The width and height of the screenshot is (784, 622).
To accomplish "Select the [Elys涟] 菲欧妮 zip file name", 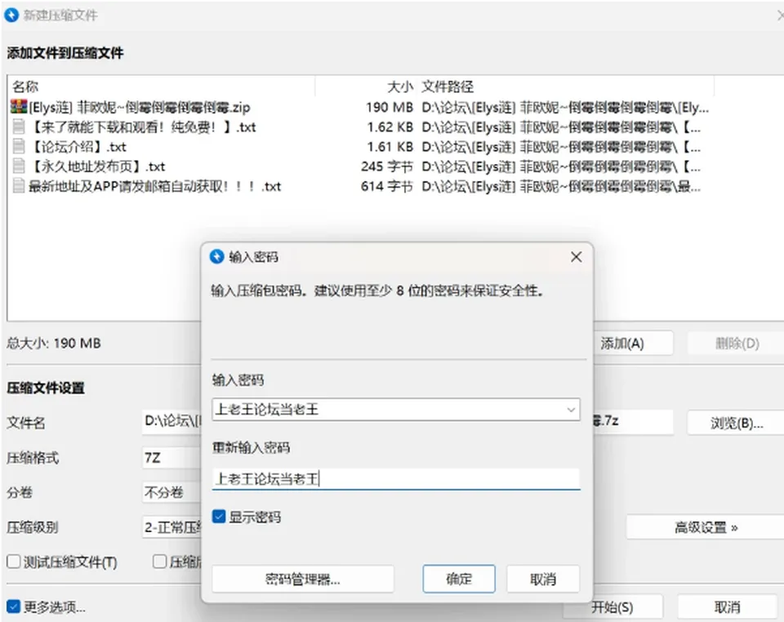I will tap(140, 107).
